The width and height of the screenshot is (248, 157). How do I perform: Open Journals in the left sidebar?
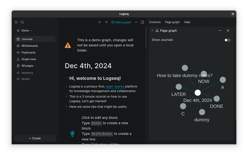[x=35, y=39]
